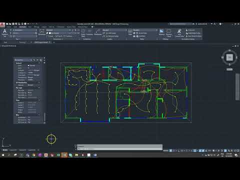Open status bar Customization menu icon
Viewport: 240px width, 180px height.
237,150
